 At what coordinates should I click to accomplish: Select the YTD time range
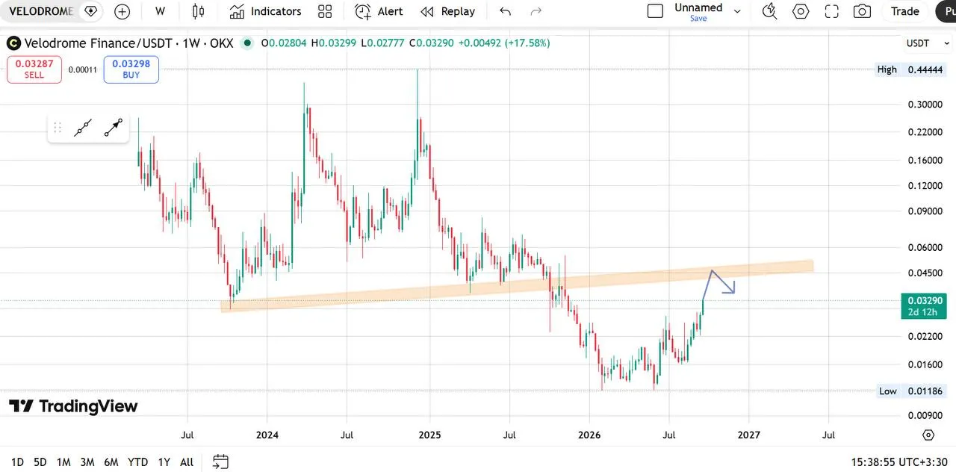point(137,462)
